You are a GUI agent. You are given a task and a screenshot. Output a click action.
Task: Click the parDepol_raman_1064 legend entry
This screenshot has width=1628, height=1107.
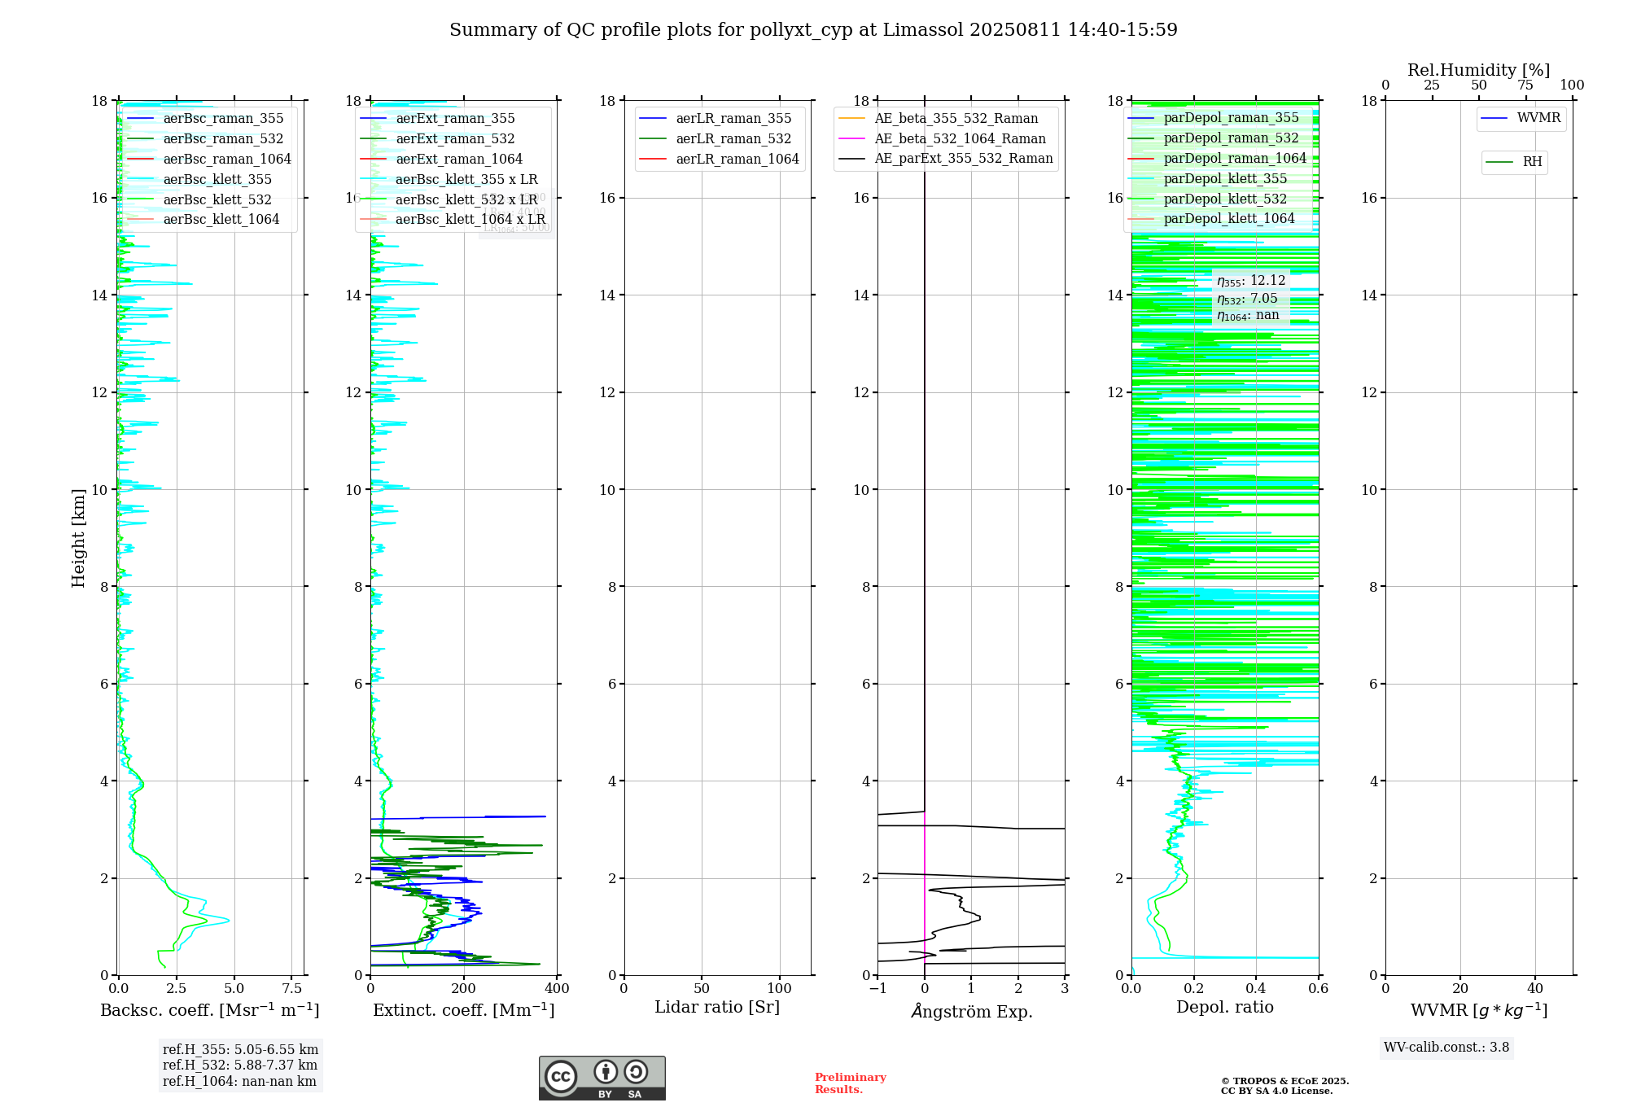click(1218, 159)
